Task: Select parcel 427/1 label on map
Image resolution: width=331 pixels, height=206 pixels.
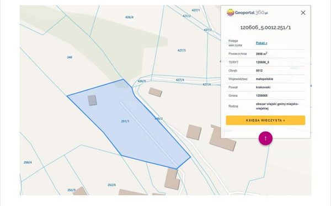Action: (196, 10)
